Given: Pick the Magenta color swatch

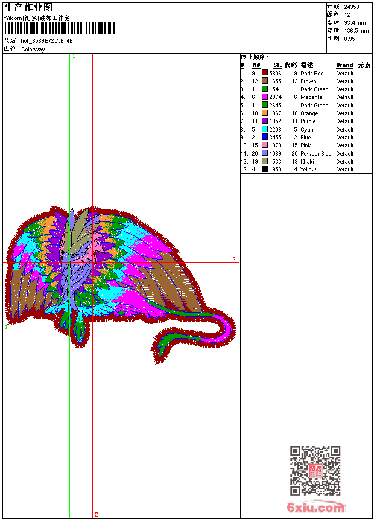Looking at the screenshot, I should [x=264, y=97].
